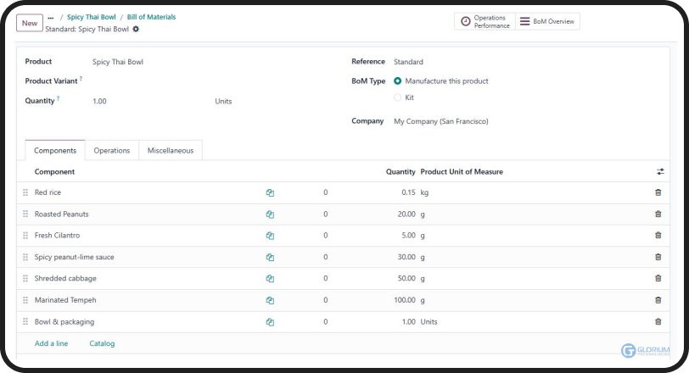Open Company field My Company (San Francisco)
Image resolution: width=689 pixels, height=373 pixels.
coord(440,121)
